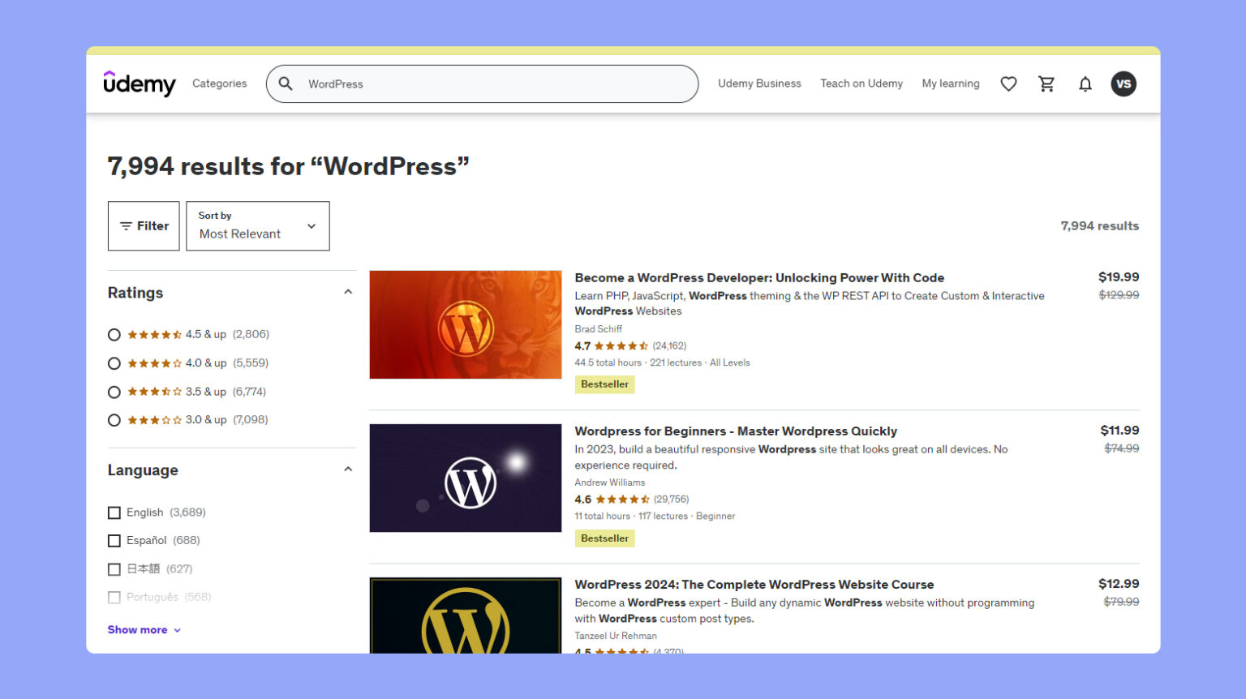Screen dimensions: 1246x699
Task: Select the 3.0 & up rating filter
Action: coord(114,419)
